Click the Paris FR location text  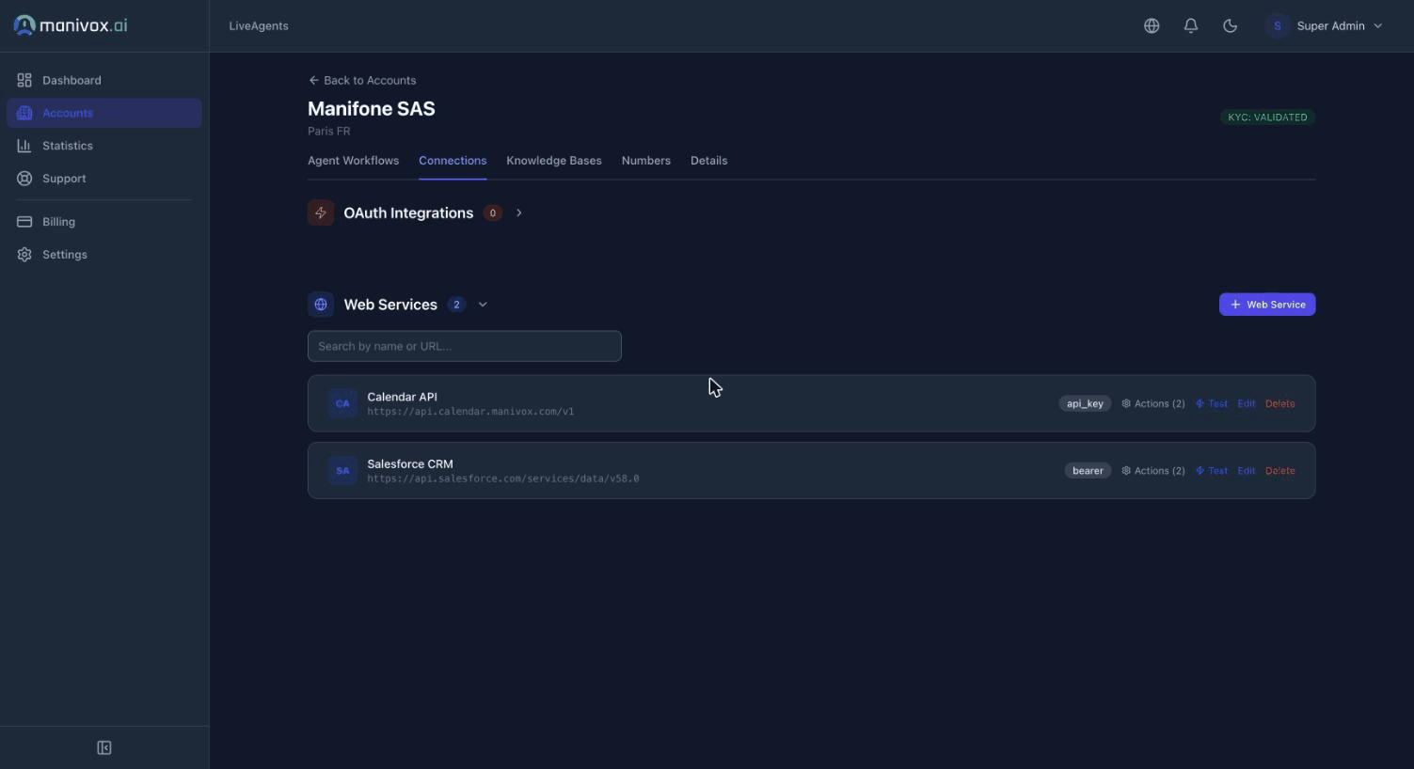click(x=329, y=132)
